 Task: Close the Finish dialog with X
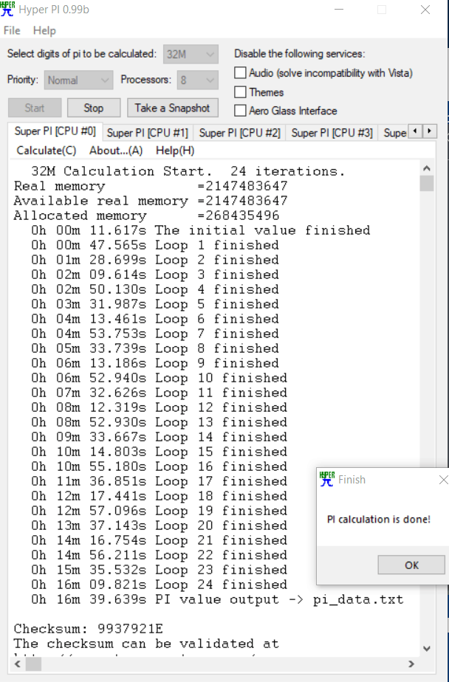coord(442,480)
